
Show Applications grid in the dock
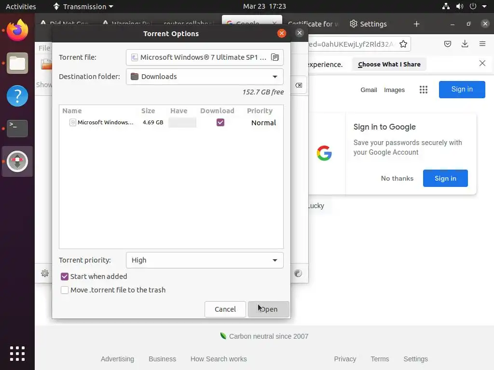coord(17,353)
